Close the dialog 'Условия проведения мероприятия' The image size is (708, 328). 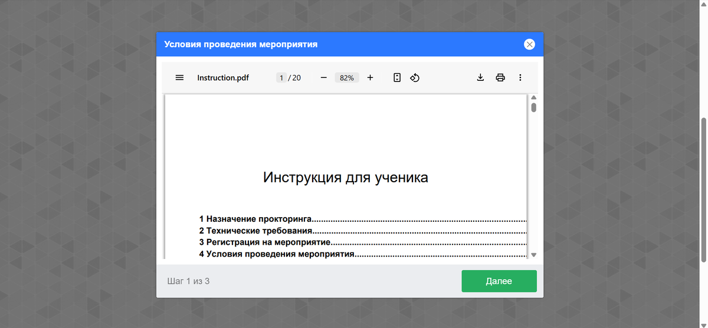pyautogui.click(x=529, y=44)
